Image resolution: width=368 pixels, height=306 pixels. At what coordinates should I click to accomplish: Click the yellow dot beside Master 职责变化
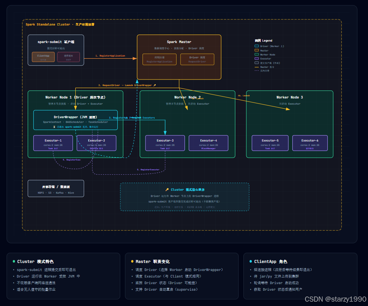(132, 261)
